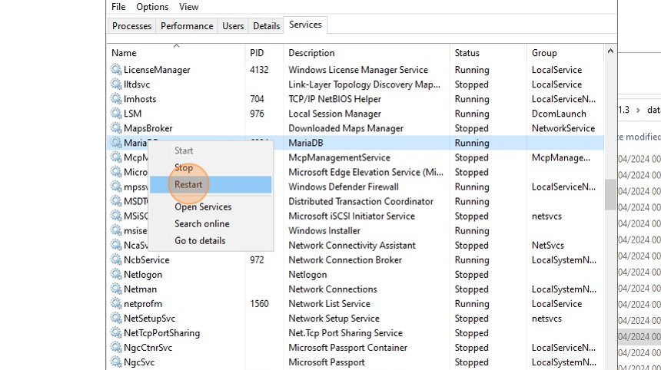Image resolution: width=661 pixels, height=370 pixels.
Task: Select Search online from context menu
Action: click(x=201, y=223)
